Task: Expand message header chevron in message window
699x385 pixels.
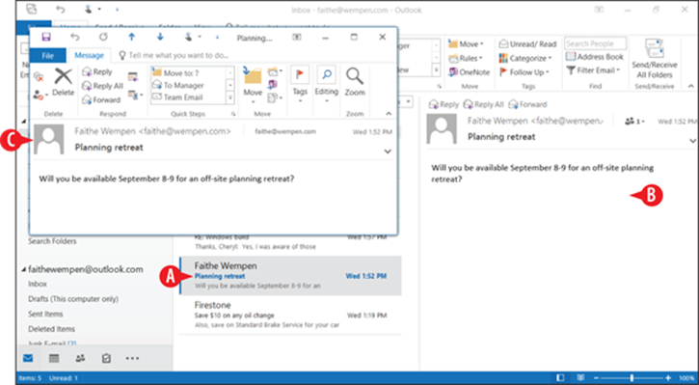Action: (x=388, y=151)
